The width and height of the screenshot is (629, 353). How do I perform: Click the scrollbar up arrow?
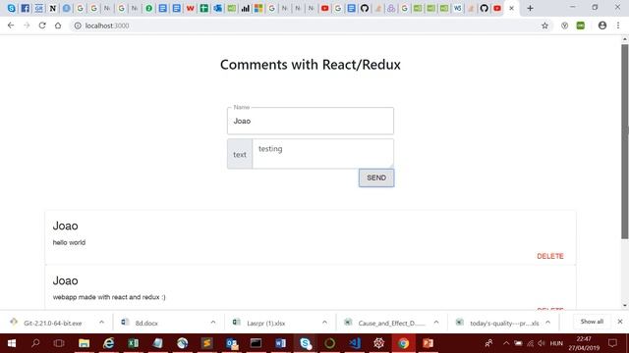(625, 39)
